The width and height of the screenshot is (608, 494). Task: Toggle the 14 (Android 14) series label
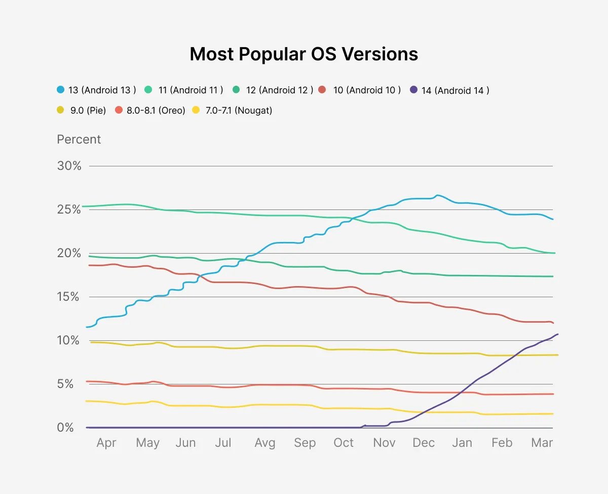455,90
